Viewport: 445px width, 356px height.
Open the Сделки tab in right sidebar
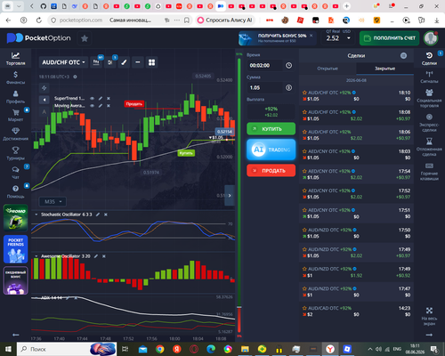429,59
